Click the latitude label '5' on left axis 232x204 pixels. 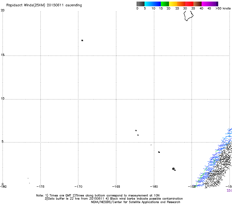click(3, 142)
